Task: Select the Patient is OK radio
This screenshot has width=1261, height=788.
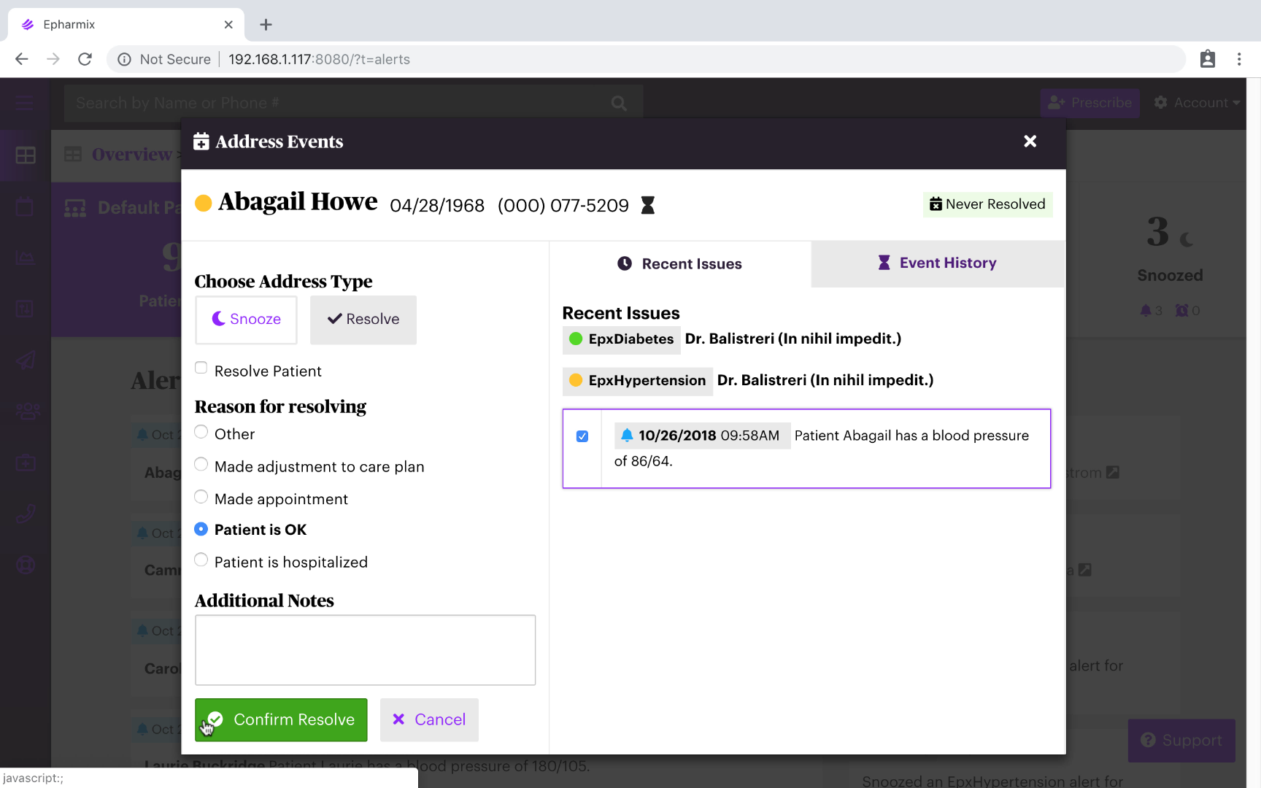Action: click(201, 529)
